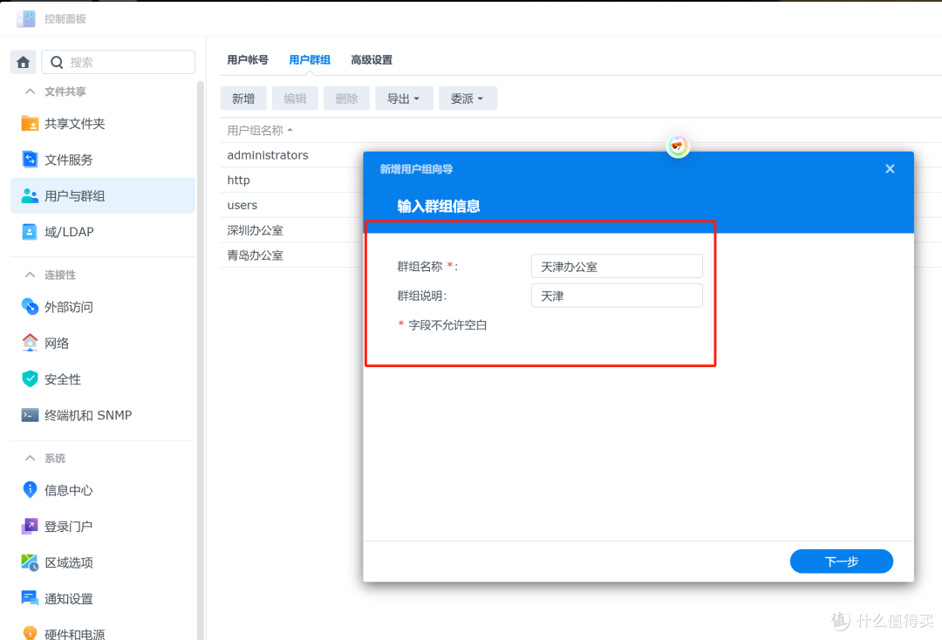Select the 青岛办公室 group row

291,255
